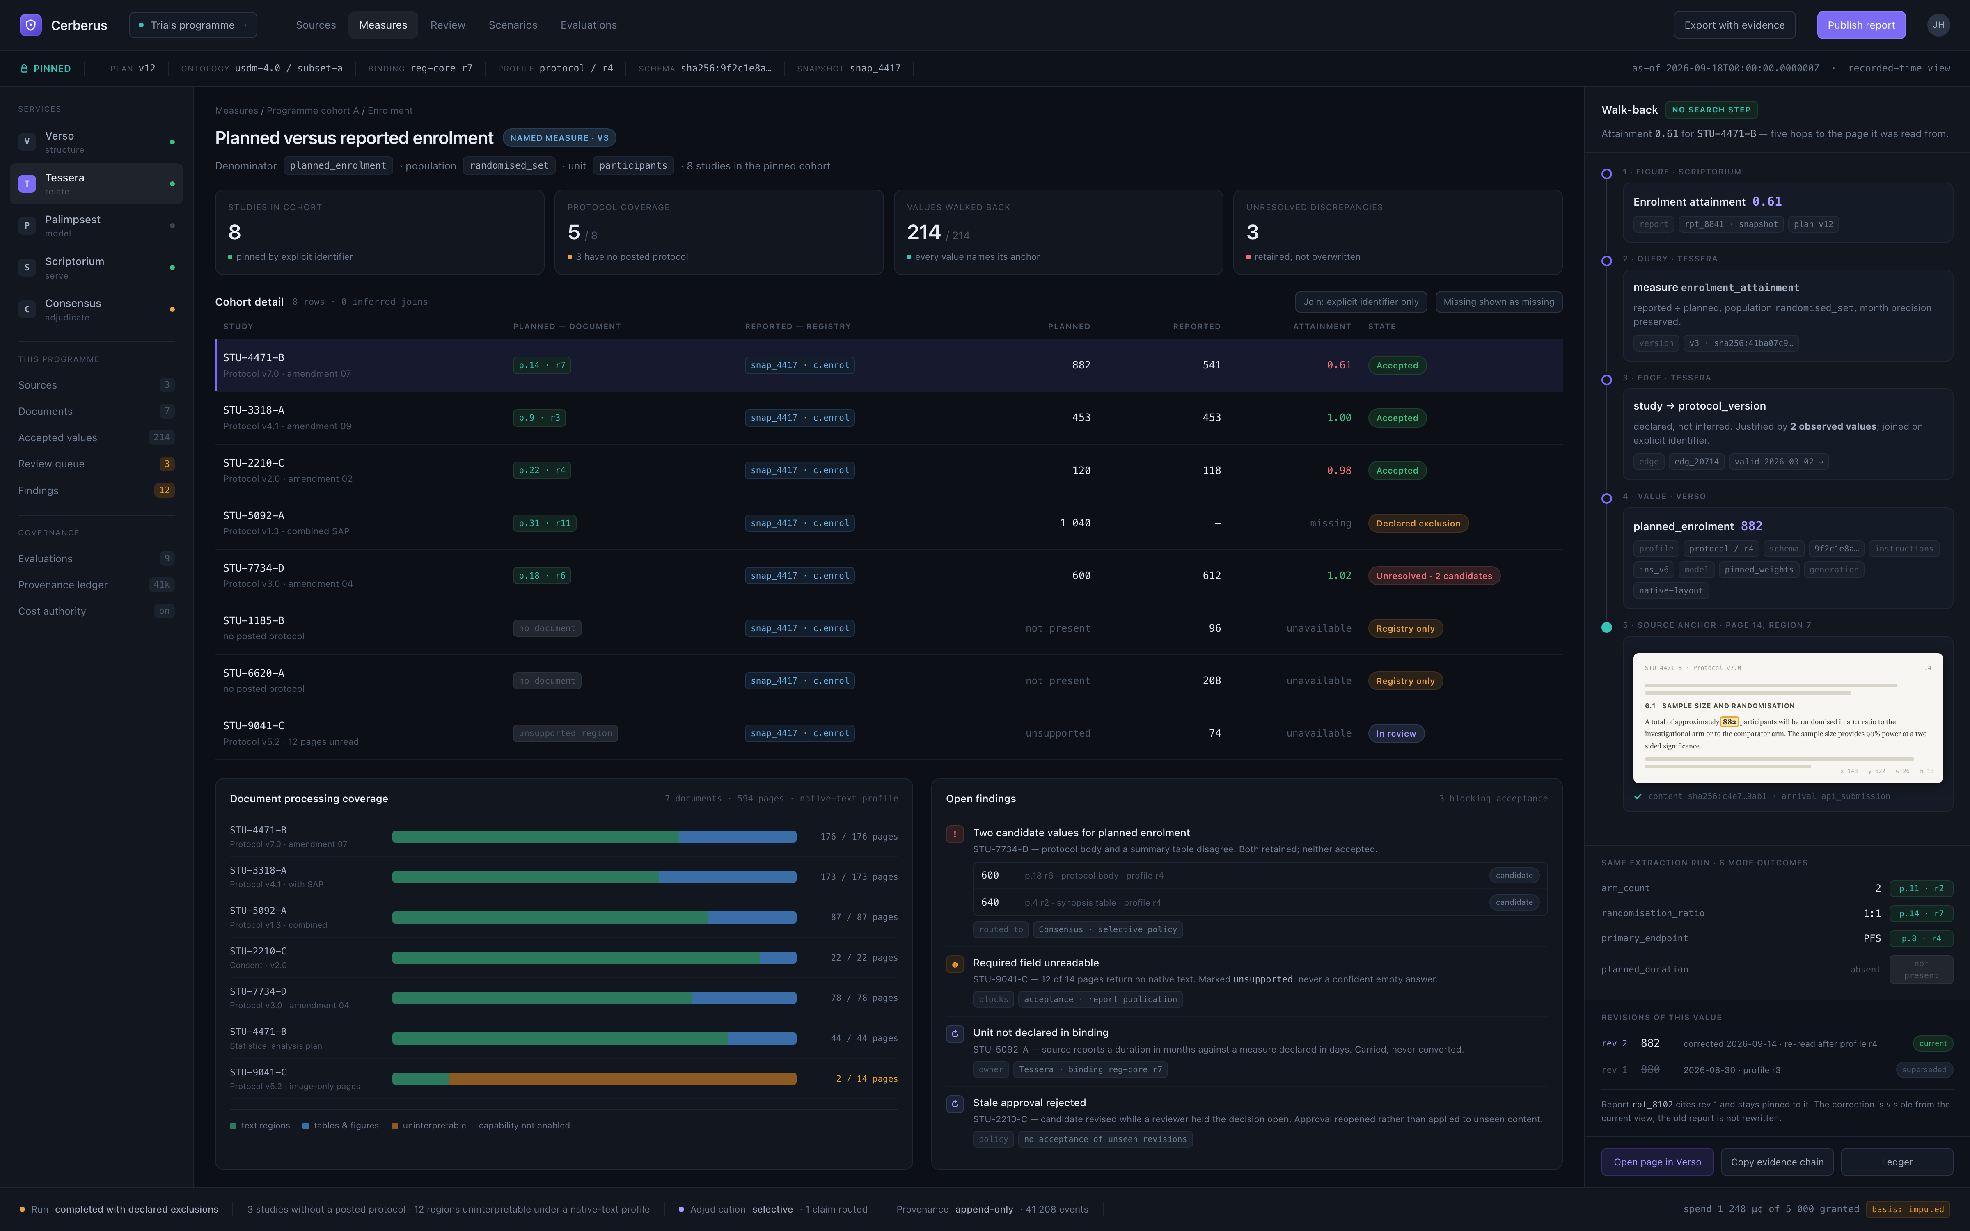Click the planned_enrolment denominator chip
The width and height of the screenshot is (1970, 1231).
[338, 166]
